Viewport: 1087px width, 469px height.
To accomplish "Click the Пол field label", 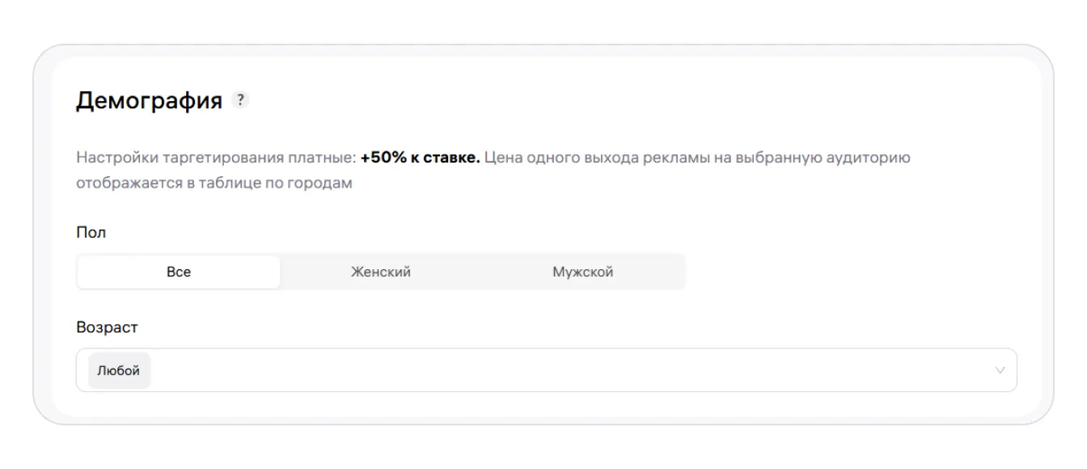I will pyautogui.click(x=91, y=232).
